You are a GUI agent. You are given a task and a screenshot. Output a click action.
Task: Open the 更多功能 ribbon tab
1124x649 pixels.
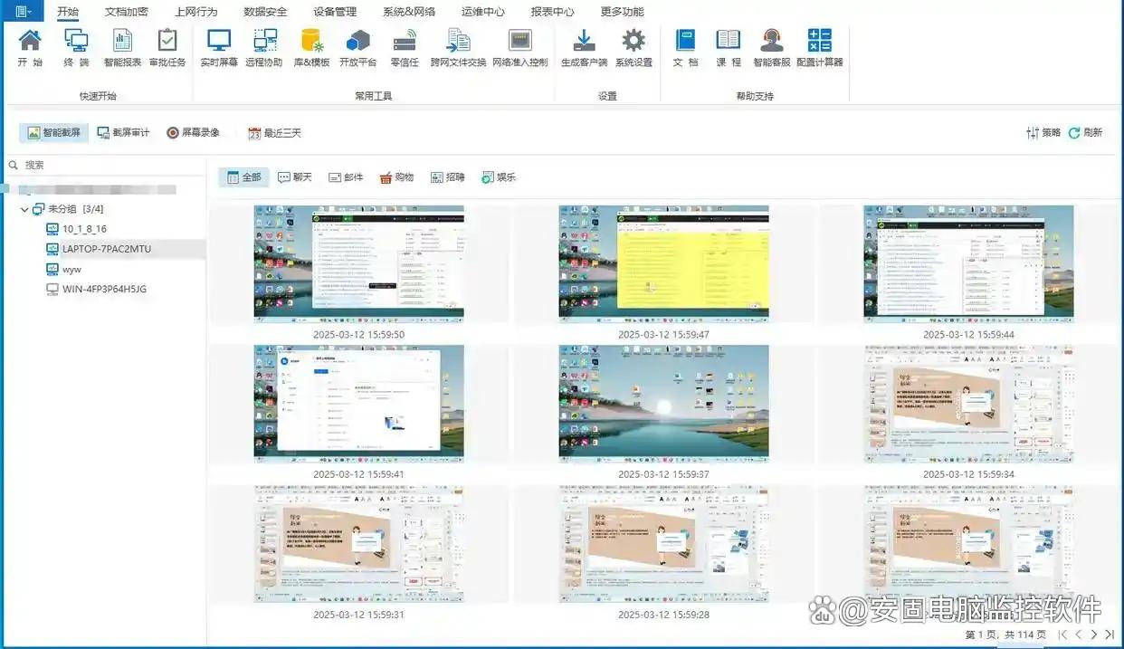623,12
